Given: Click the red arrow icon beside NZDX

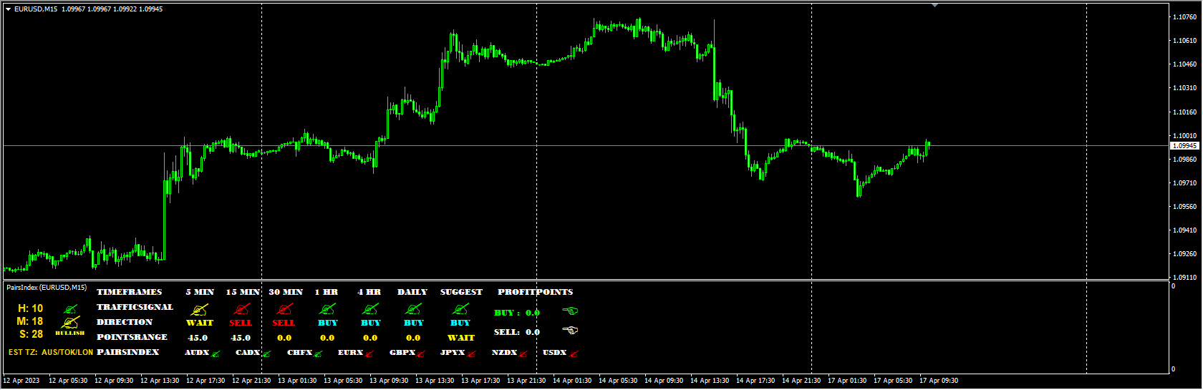Looking at the screenshot, I should point(523,354).
